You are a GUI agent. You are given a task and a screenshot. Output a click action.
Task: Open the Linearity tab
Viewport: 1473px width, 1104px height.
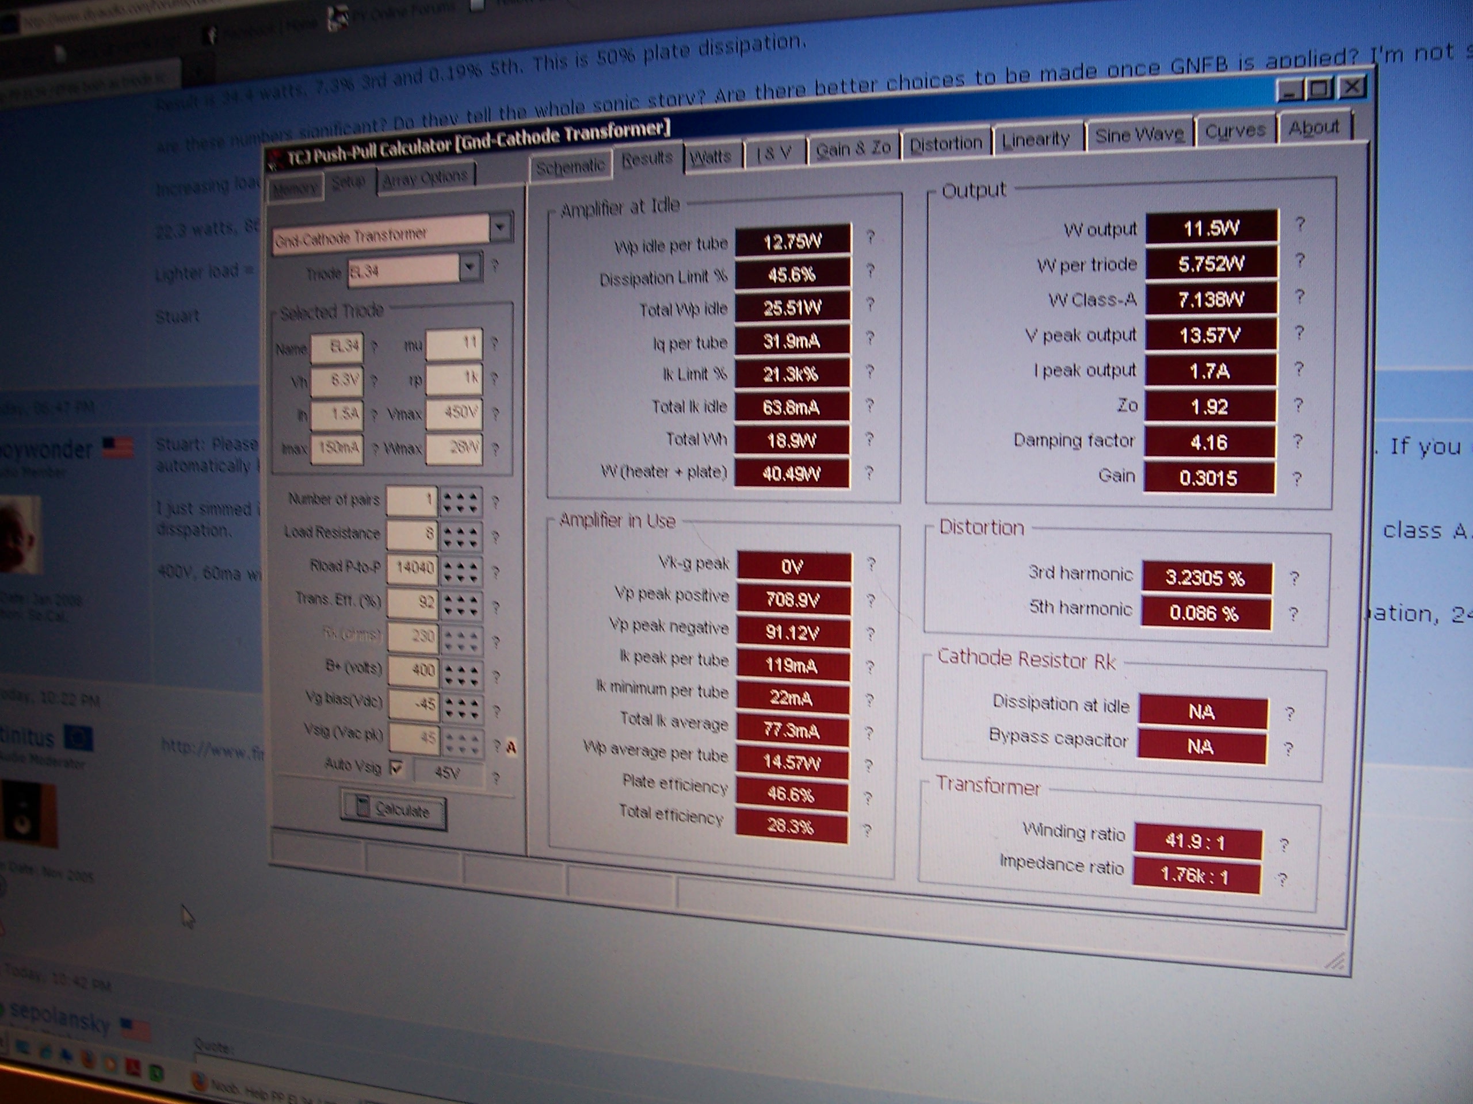(x=1036, y=140)
